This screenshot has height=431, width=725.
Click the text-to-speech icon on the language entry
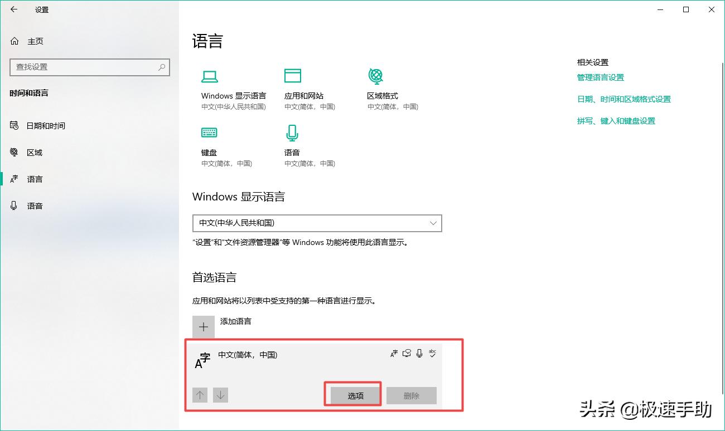tap(406, 352)
